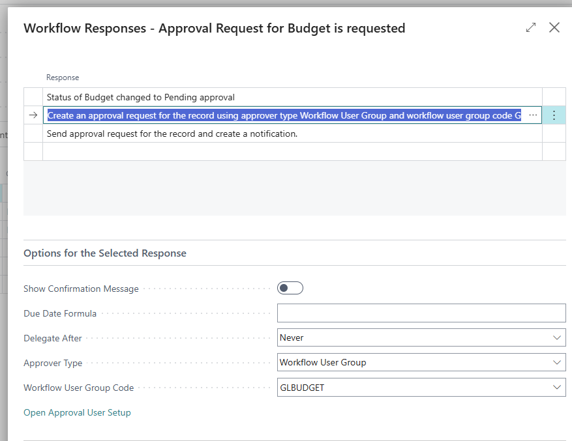Screen dimensions: 572x441
Task: Click the Response column header
Action: [63, 78]
